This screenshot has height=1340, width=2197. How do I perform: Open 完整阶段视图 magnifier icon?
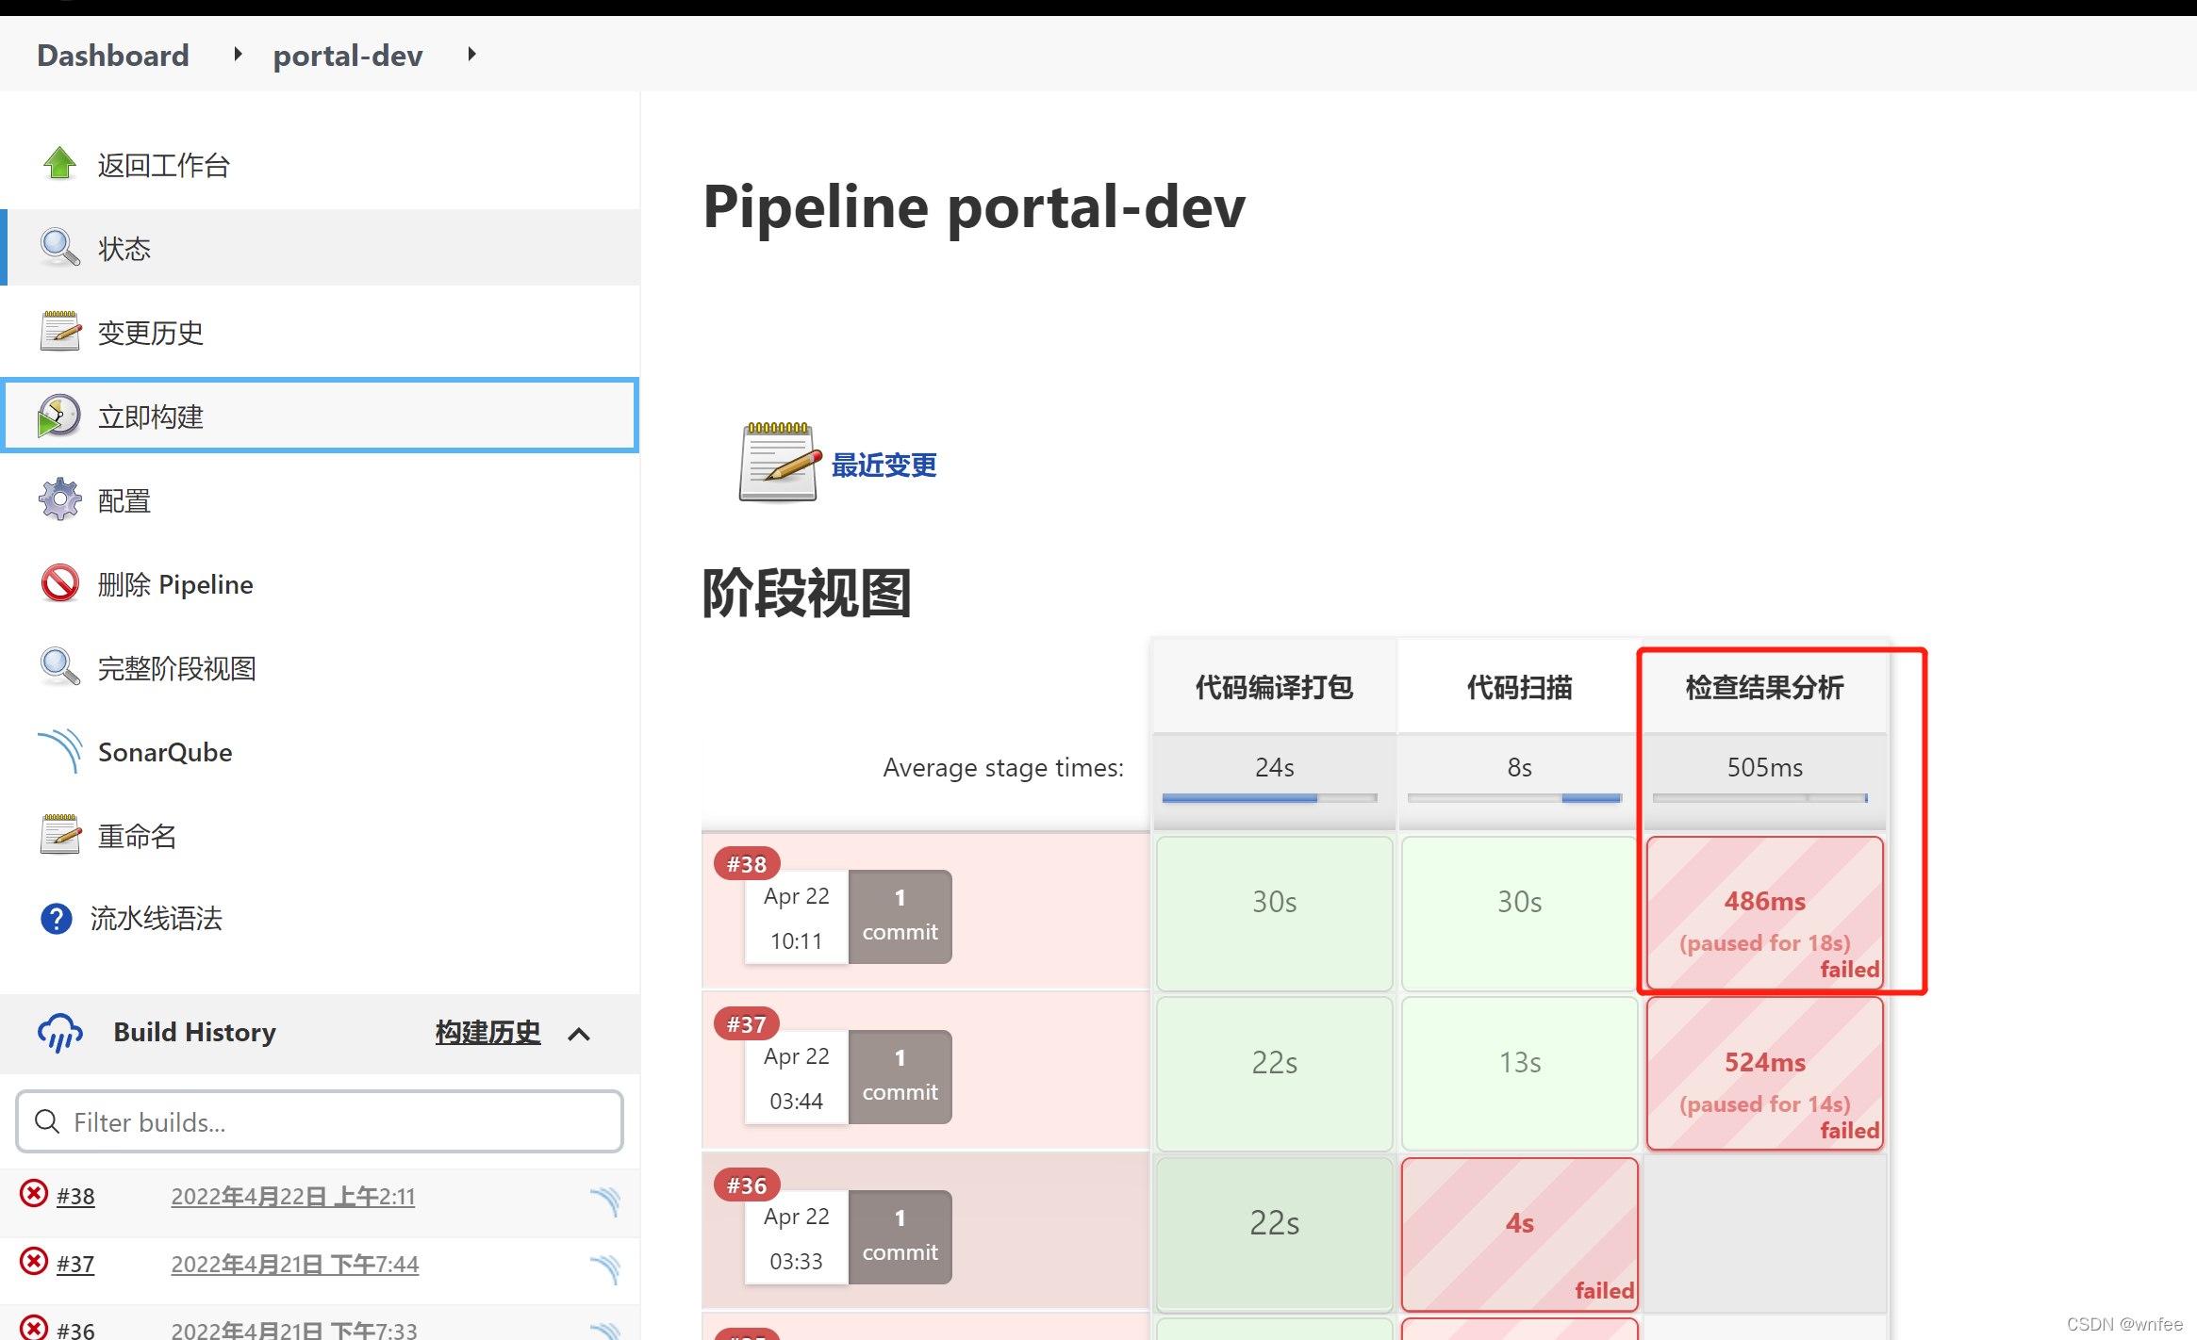click(x=59, y=667)
